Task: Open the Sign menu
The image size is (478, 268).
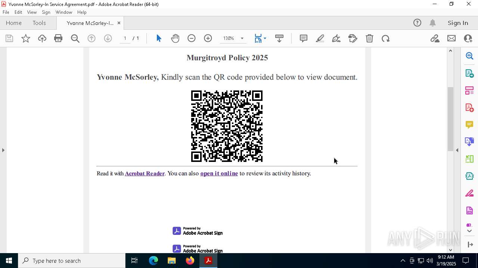Action: [46, 12]
